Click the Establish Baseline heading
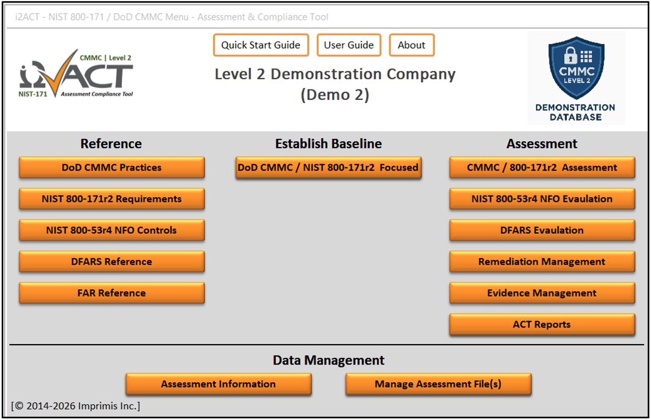The height and width of the screenshot is (420, 651). coord(329,144)
